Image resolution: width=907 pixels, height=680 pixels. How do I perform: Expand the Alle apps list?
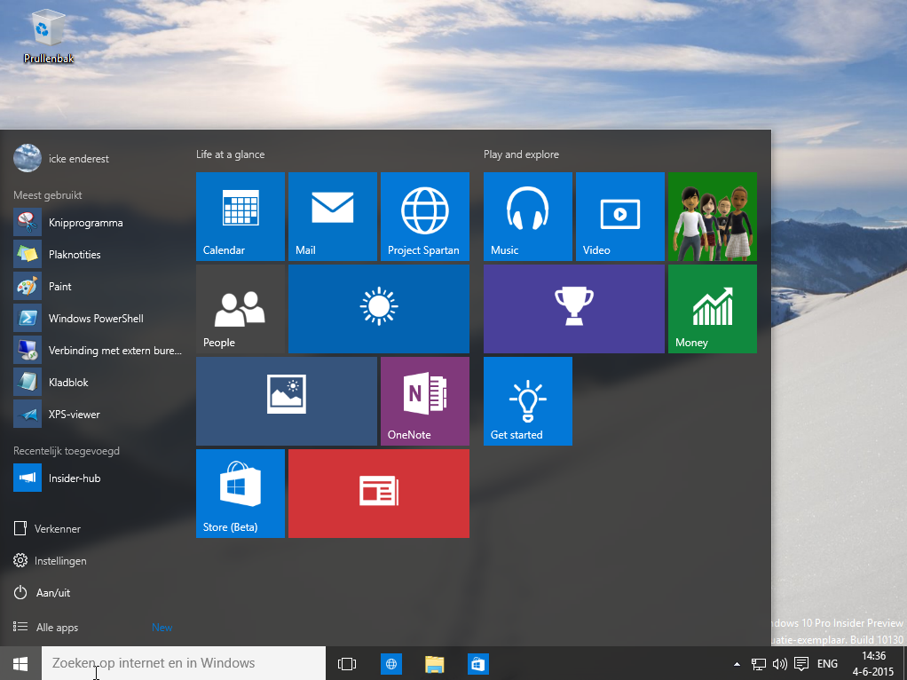click(57, 628)
